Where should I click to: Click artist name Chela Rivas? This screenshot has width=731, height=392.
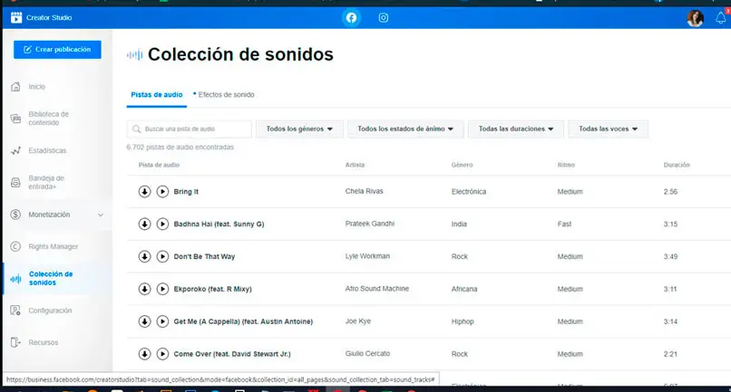point(364,191)
